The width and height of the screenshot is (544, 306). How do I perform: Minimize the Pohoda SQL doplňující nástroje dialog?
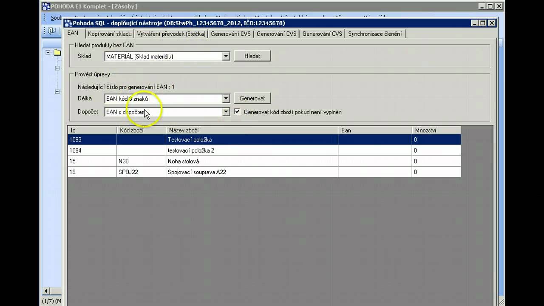475,23
